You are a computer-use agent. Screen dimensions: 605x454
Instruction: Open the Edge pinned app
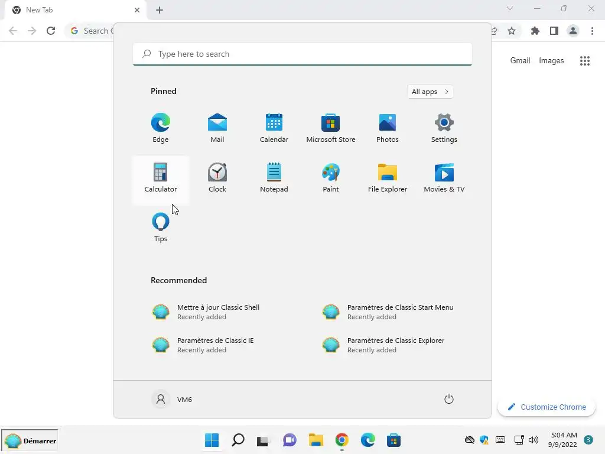pyautogui.click(x=161, y=128)
